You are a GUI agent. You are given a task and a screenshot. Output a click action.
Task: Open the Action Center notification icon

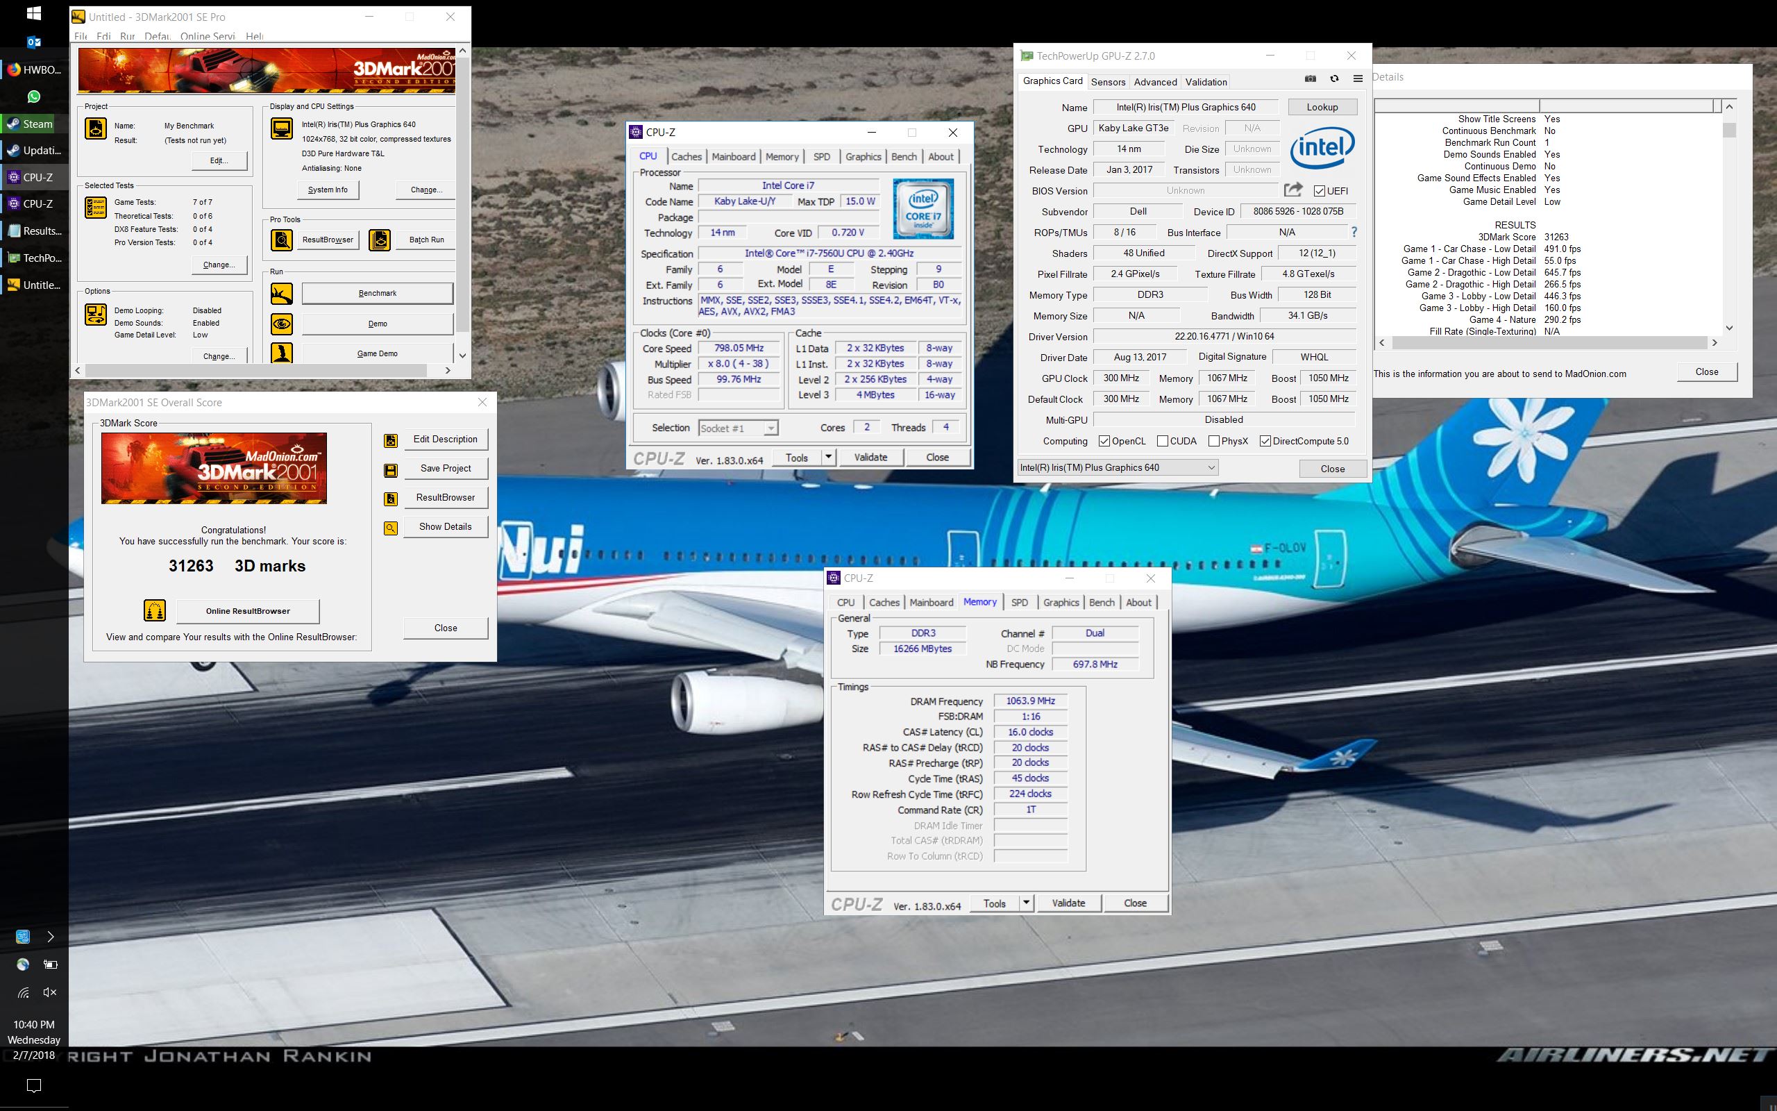point(34,1085)
